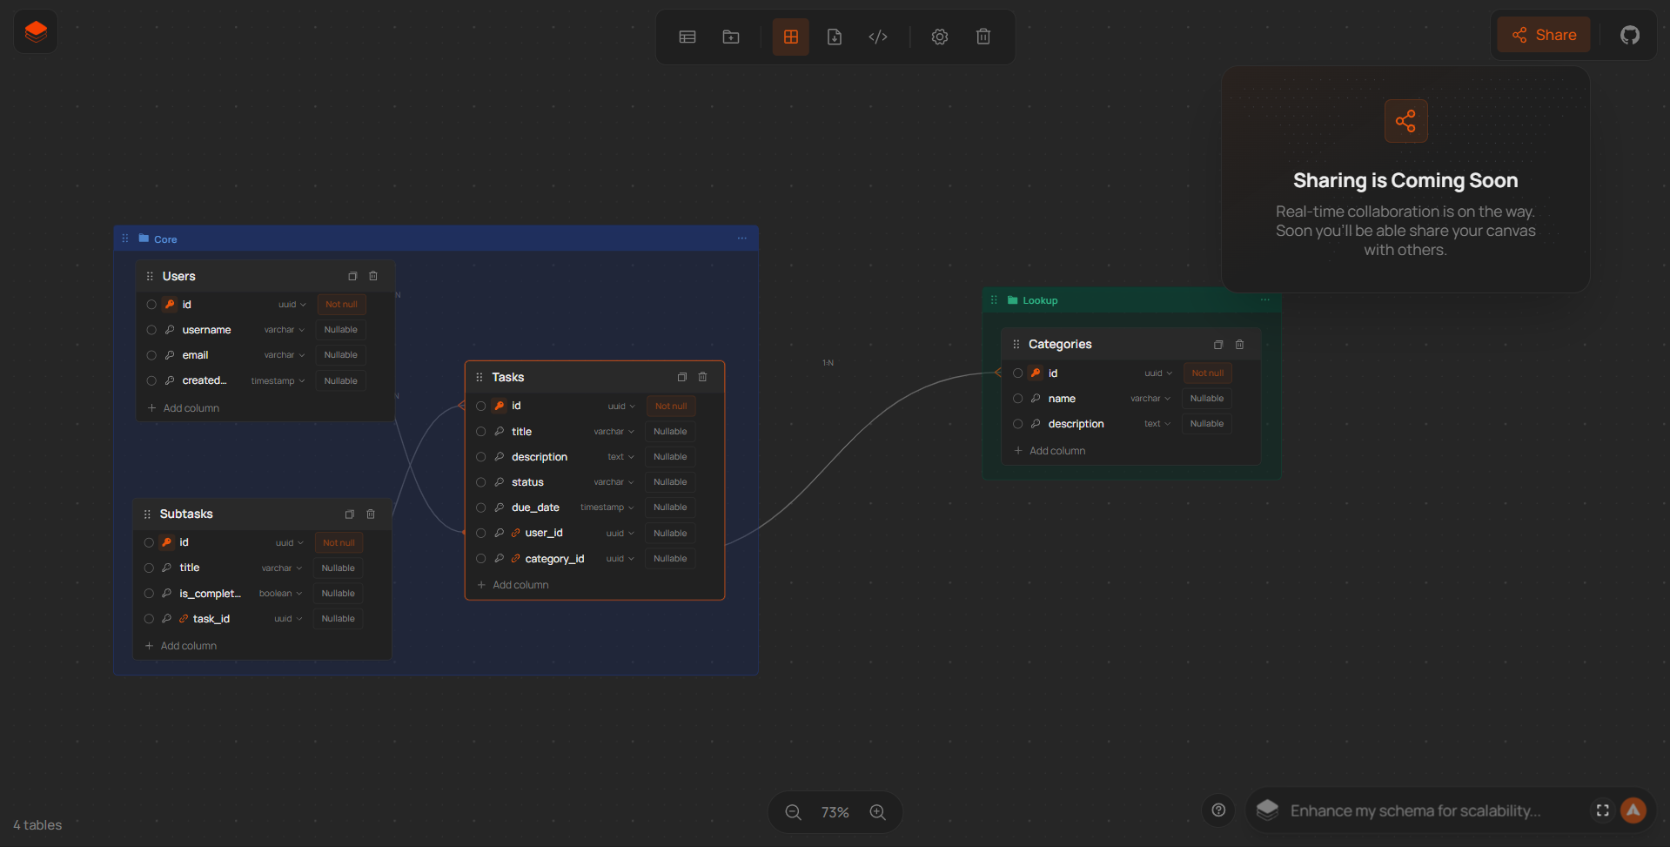
Task: Switch to code view with the </> icon
Action: pyautogui.click(x=877, y=37)
